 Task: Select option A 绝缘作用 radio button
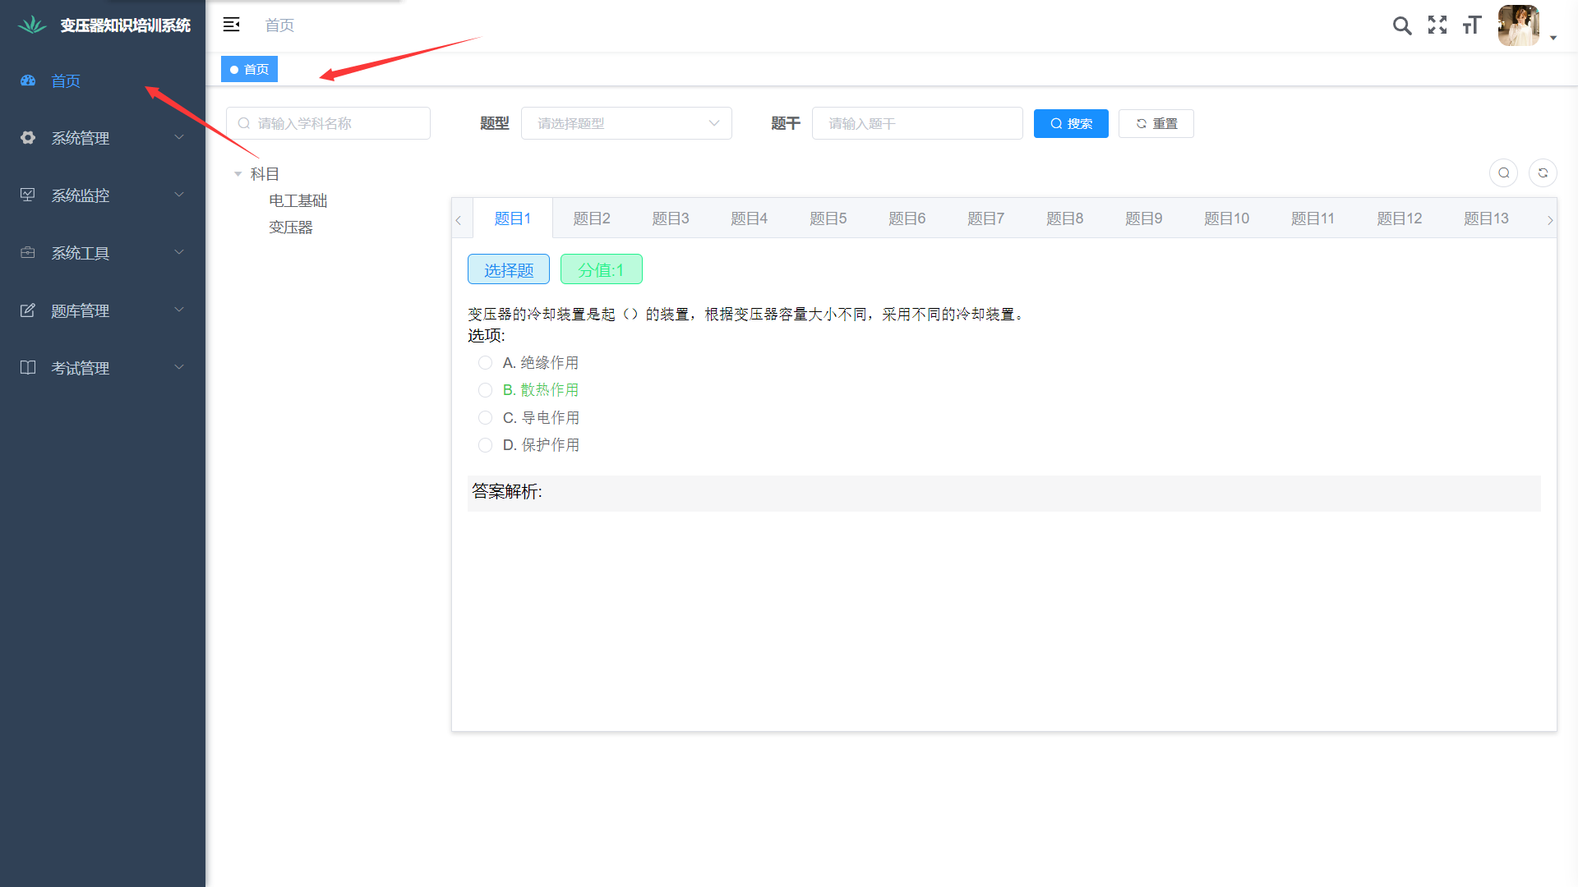(x=486, y=363)
